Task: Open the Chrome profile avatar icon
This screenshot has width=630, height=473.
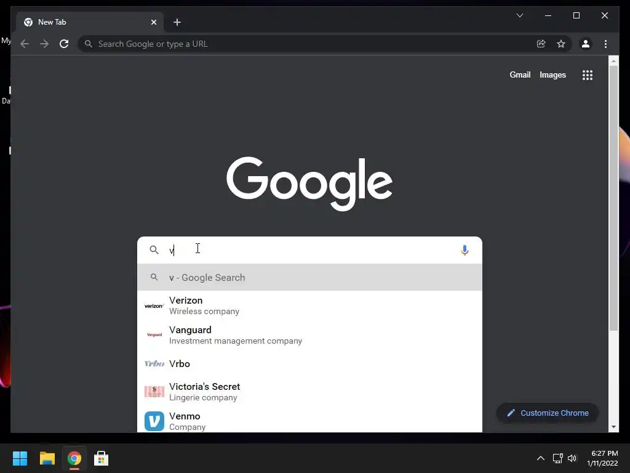Action: point(586,44)
